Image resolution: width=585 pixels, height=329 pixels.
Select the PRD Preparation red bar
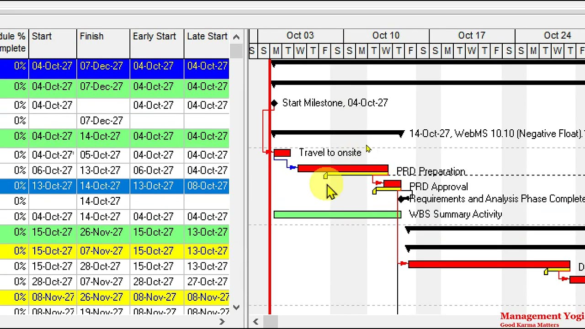[x=343, y=169]
